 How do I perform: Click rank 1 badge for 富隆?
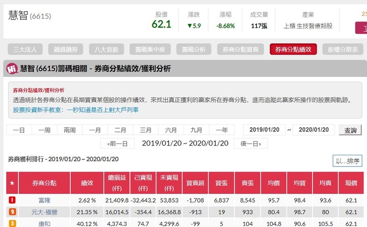[12, 200]
